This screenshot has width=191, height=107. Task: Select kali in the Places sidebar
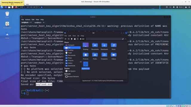72,48
